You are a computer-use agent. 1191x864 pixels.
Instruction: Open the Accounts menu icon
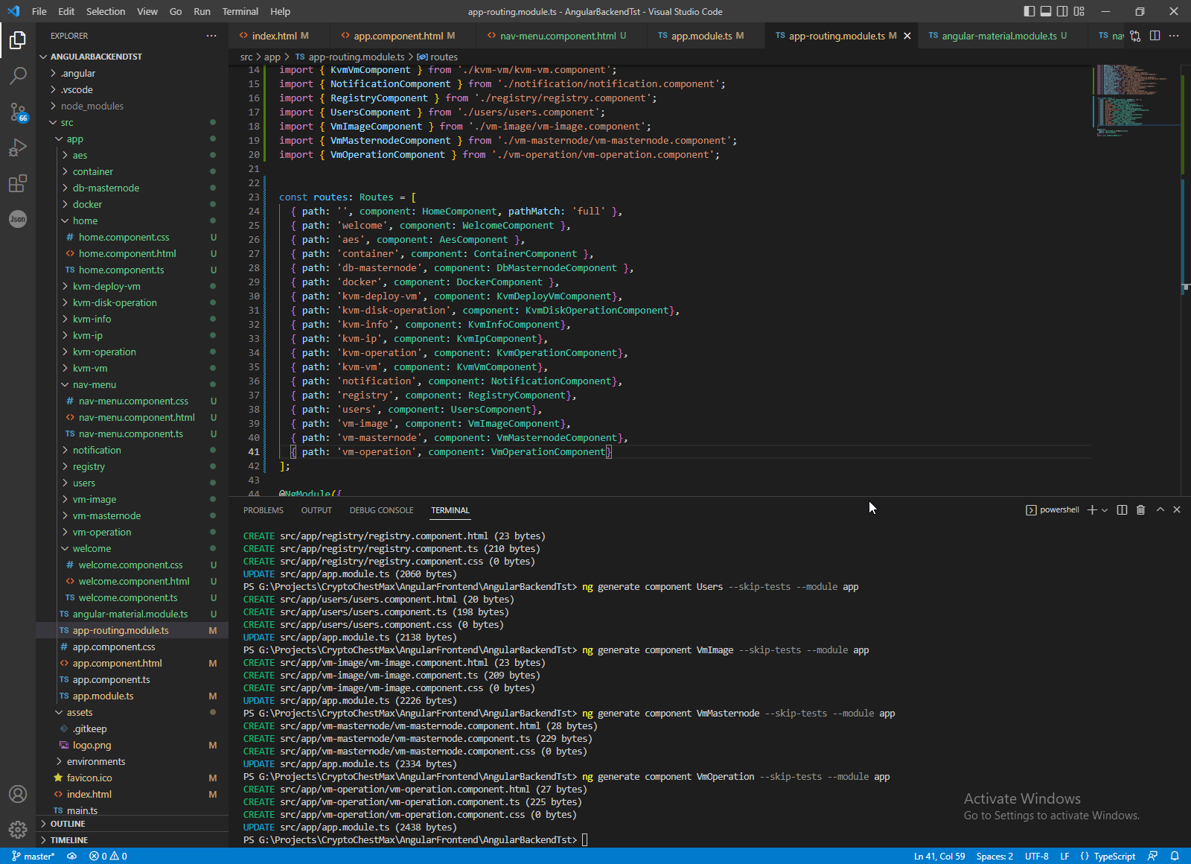pyautogui.click(x=18, y=794)
